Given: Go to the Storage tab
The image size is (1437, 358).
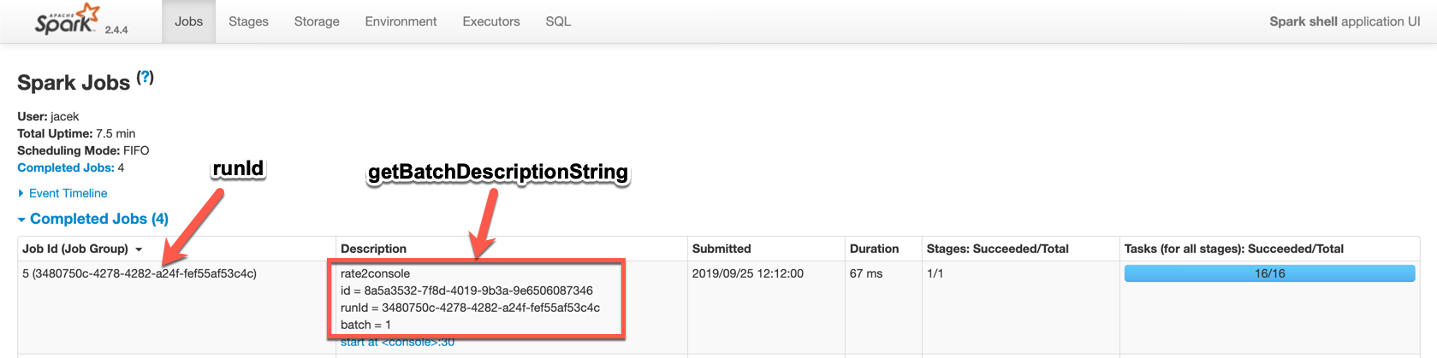Looking at the screenshot, I should (x=317, y=21).
